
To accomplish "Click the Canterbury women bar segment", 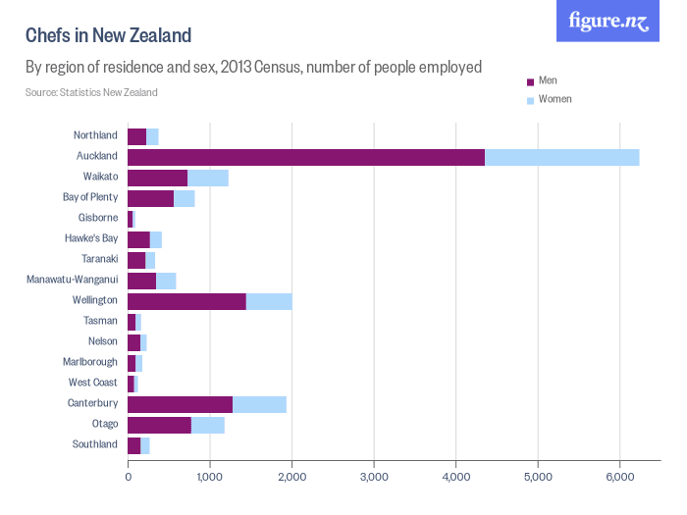I will [x=259, y=403].
